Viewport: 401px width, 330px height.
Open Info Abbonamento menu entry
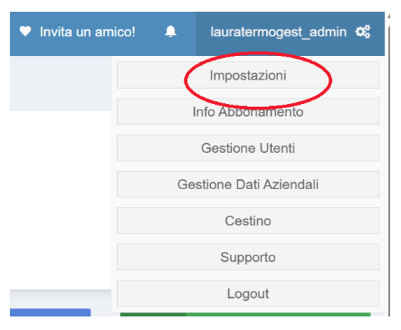[248, 111]
